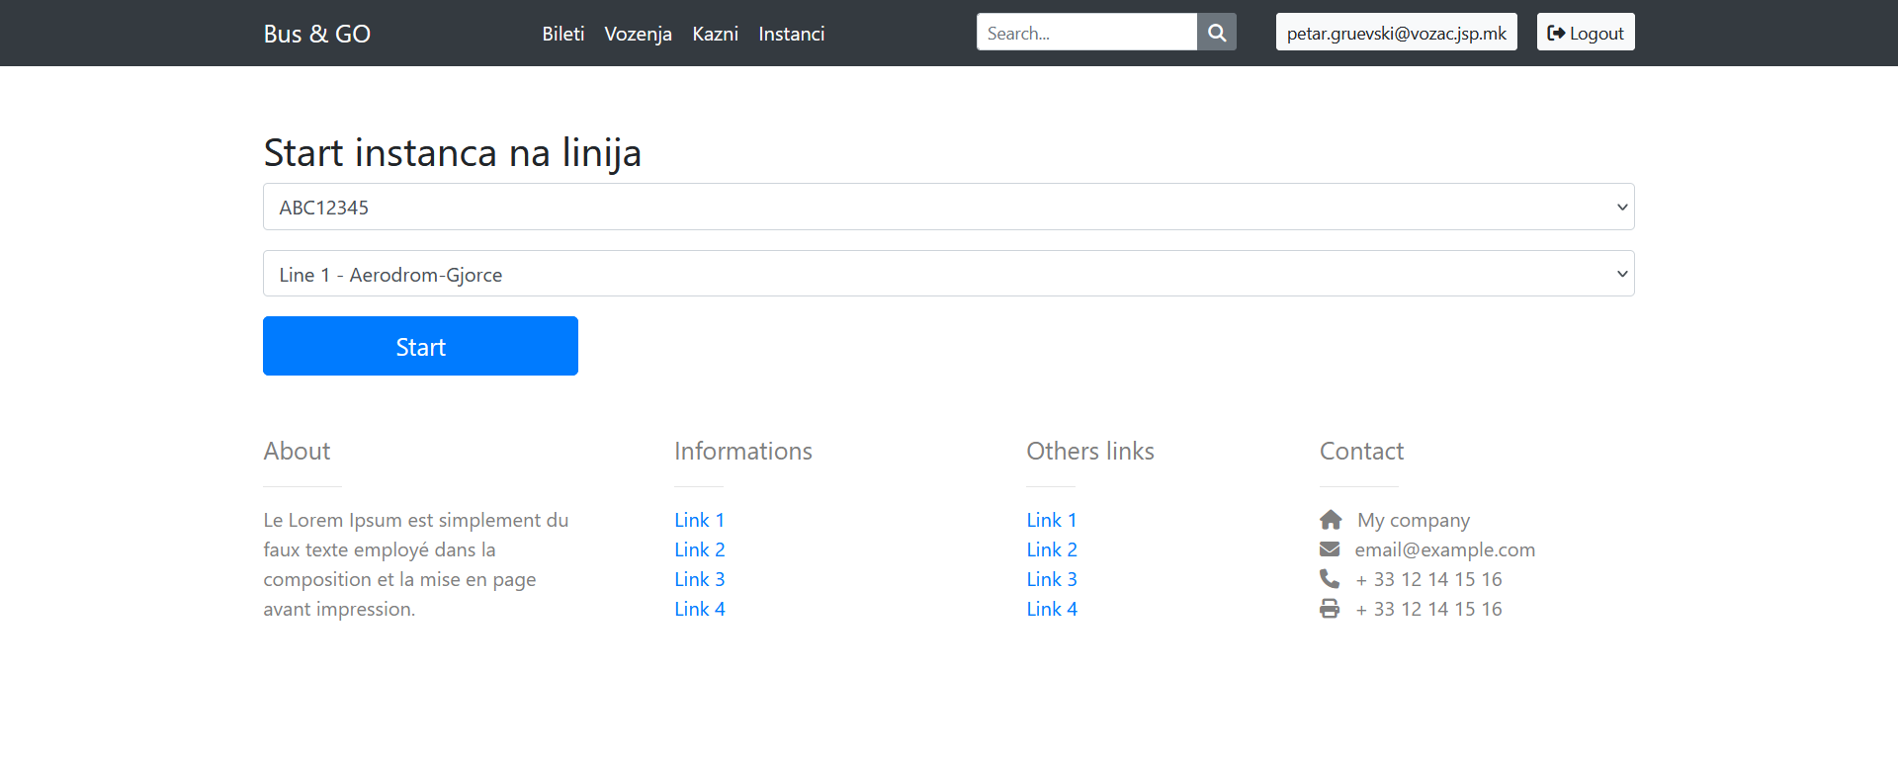Go to the Vozenja page
The width and height of the screenshot is (1898, 758).
tap(638, 34)
